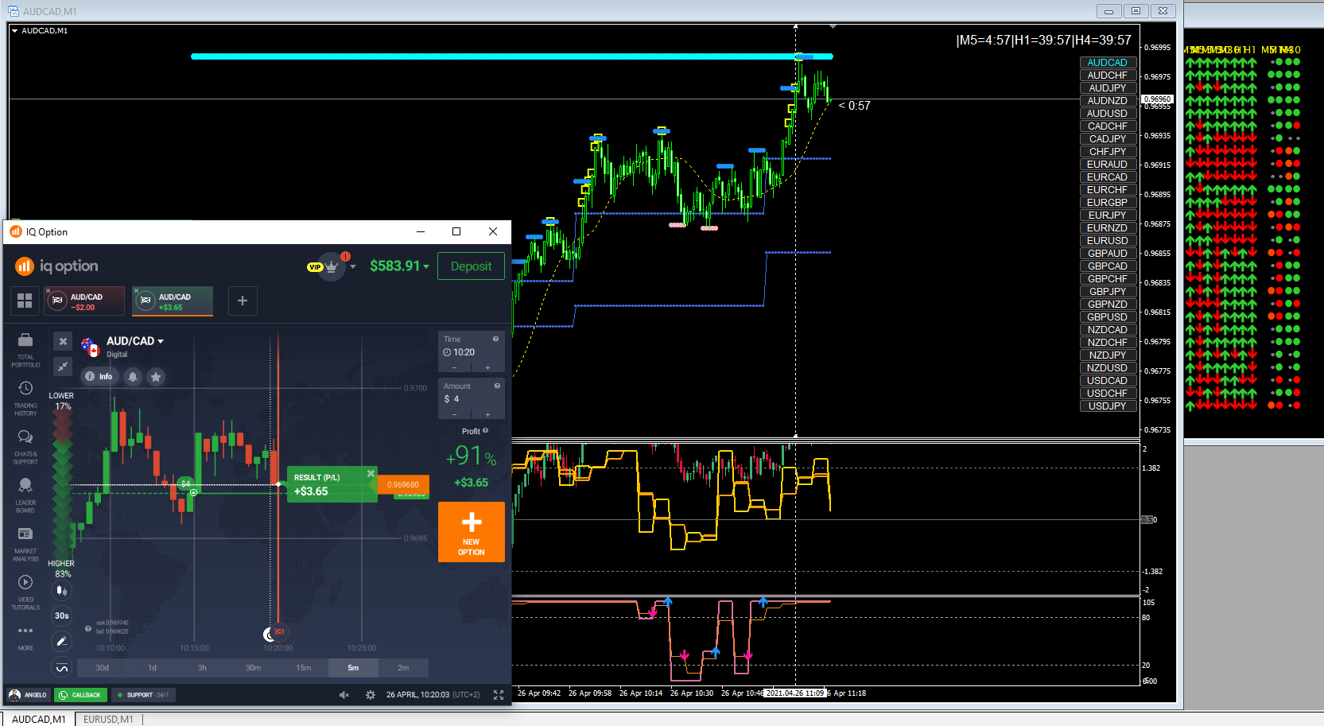Open IQ Option settings gear icon
1324x726 pixels.
371,695
